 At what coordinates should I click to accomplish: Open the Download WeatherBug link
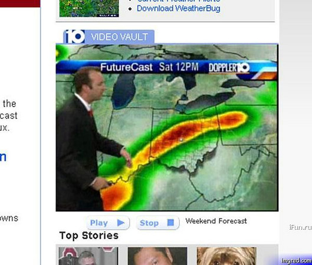(x=179, y=9)
